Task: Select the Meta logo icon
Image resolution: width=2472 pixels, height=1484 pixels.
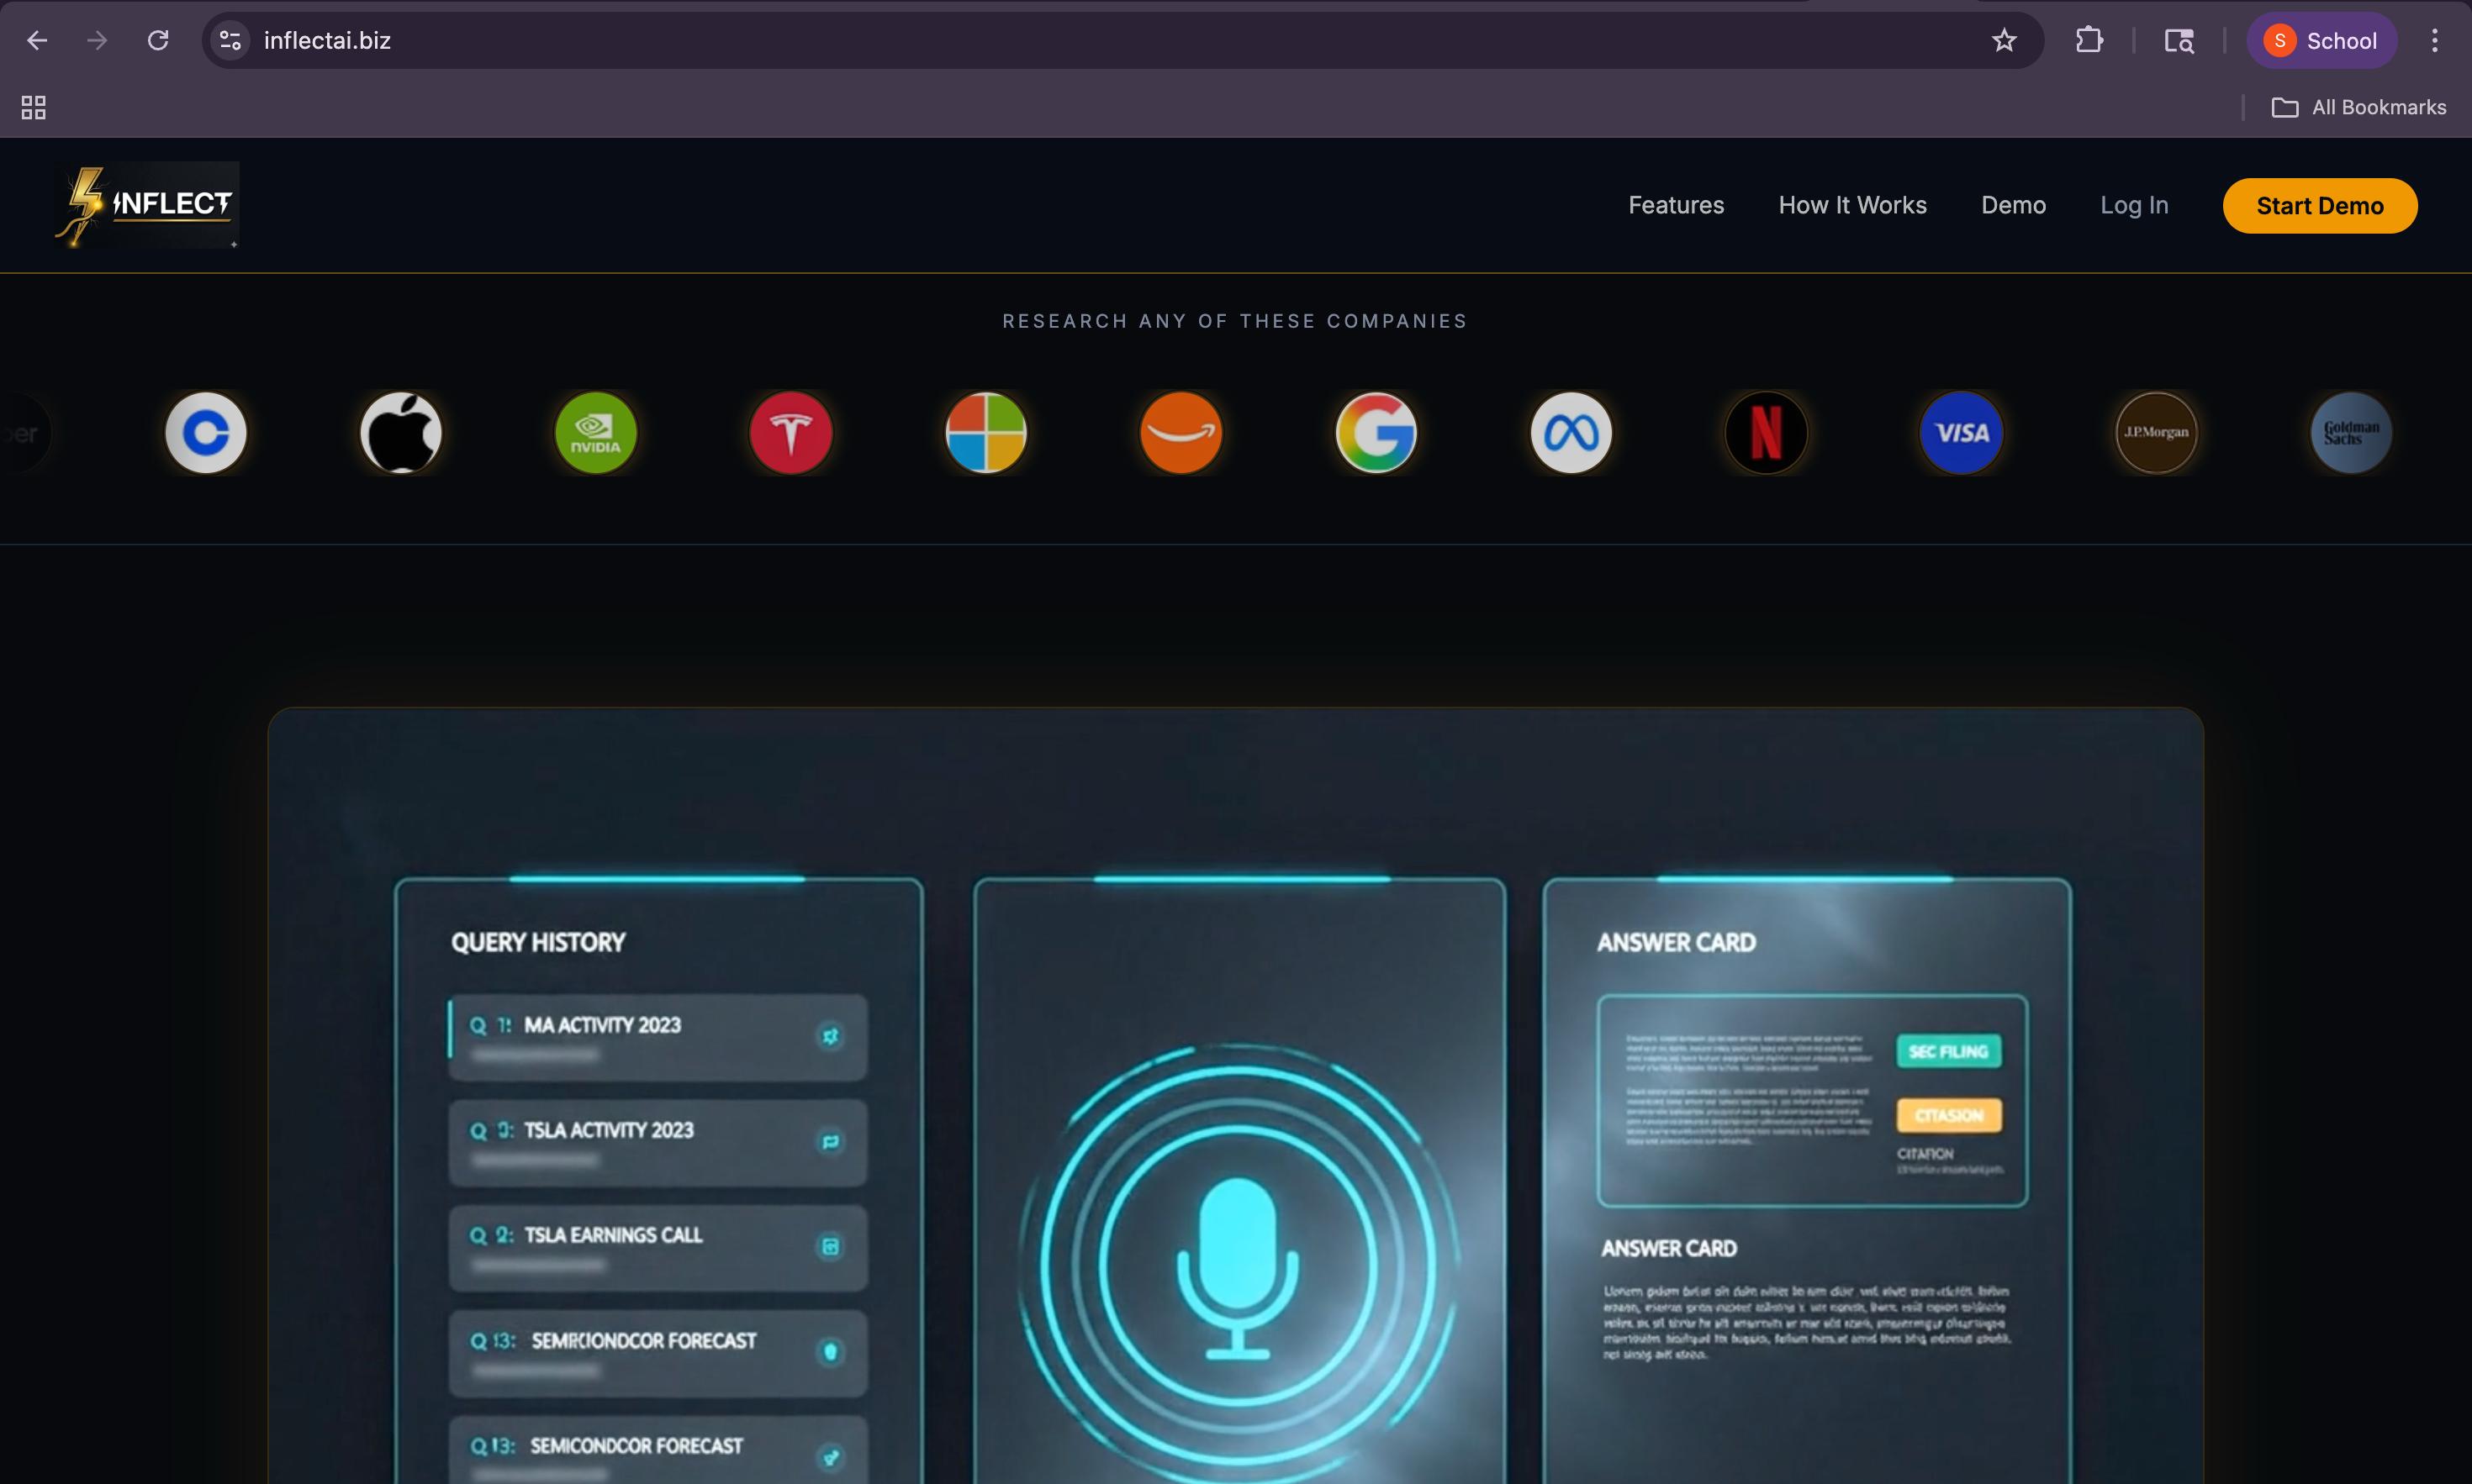Action: [x=1571, y=433]
